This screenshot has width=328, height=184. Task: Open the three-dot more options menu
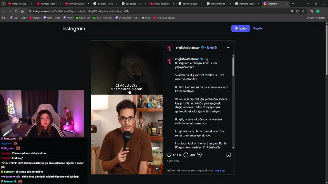click(x=229, y=48)
